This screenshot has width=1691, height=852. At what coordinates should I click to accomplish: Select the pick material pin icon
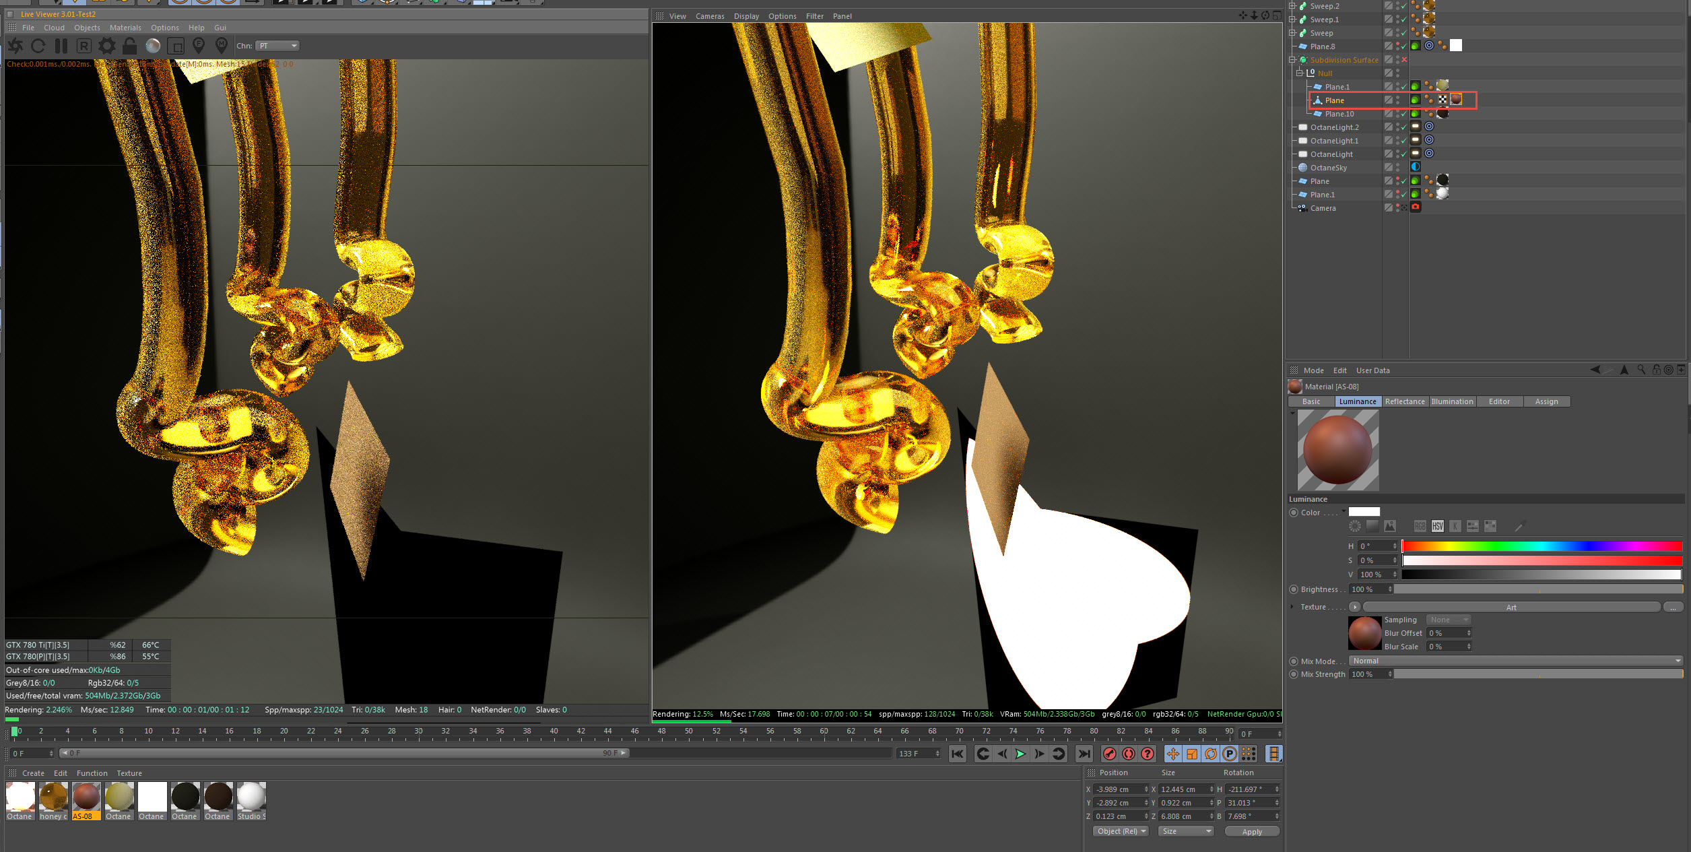click(x=222, y=46)
